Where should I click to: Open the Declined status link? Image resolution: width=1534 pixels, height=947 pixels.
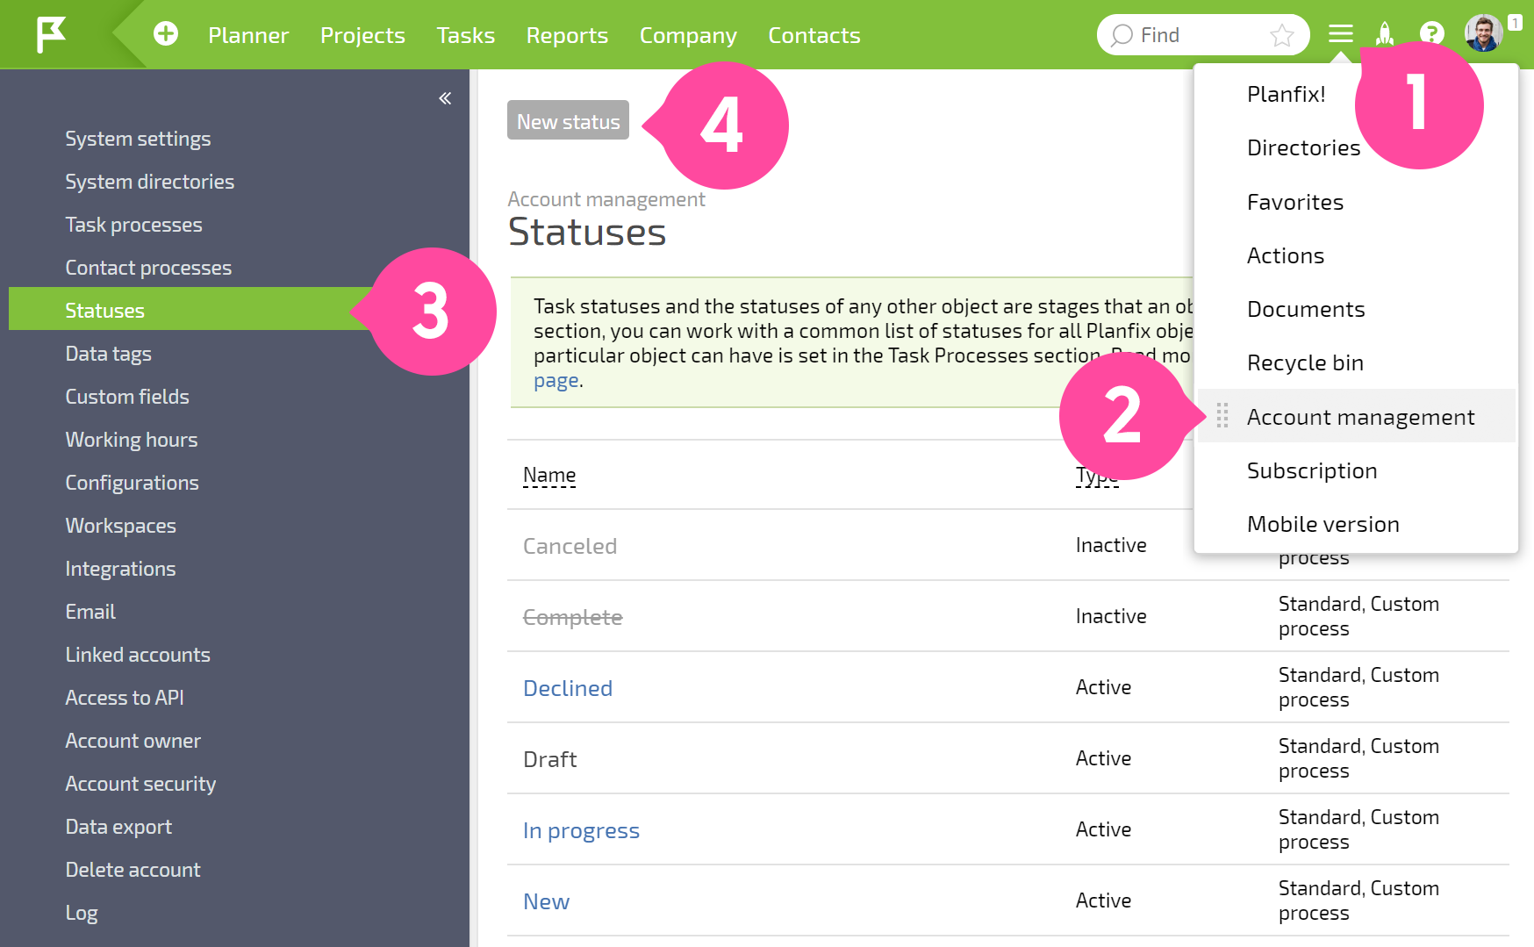coord(568,688)
